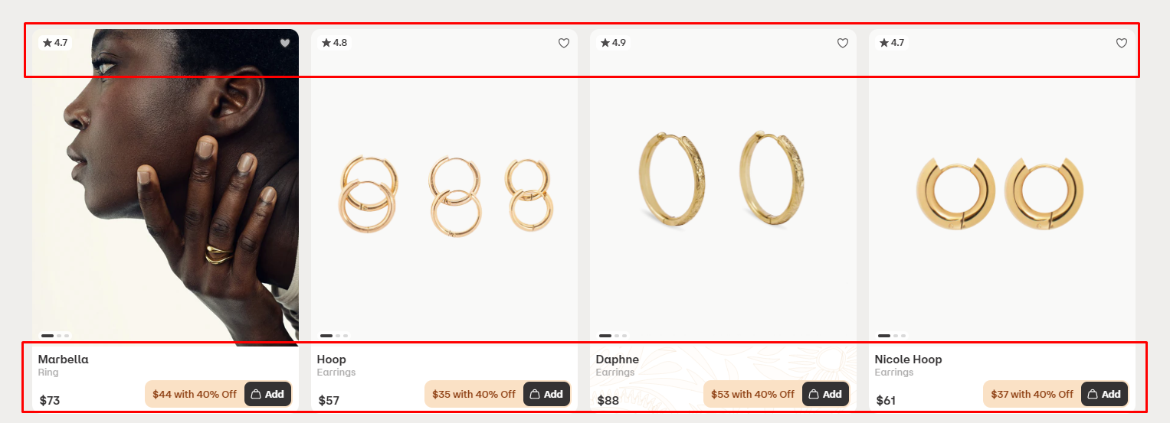Click the 4.8 star rating badge
Image resolution: width=1170 pixels, height=423 pixels.
[334, 43]
